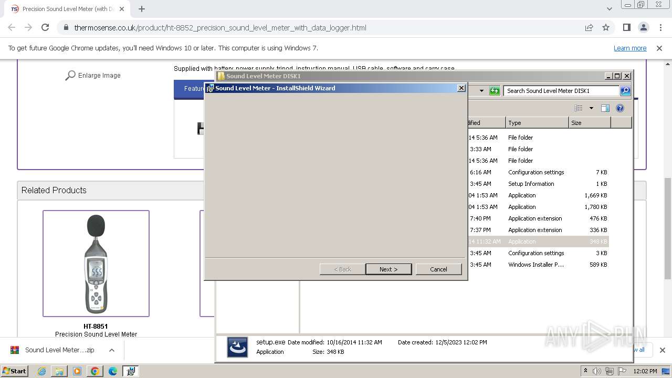Cancel the Sound Level Meter installation
The height and width of the screenshot is (378, 672).
pyautogui.click(x=438, y=269)
